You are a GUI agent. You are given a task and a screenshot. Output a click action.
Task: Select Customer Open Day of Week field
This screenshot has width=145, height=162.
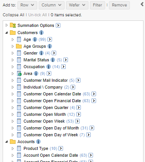(51, 135)
